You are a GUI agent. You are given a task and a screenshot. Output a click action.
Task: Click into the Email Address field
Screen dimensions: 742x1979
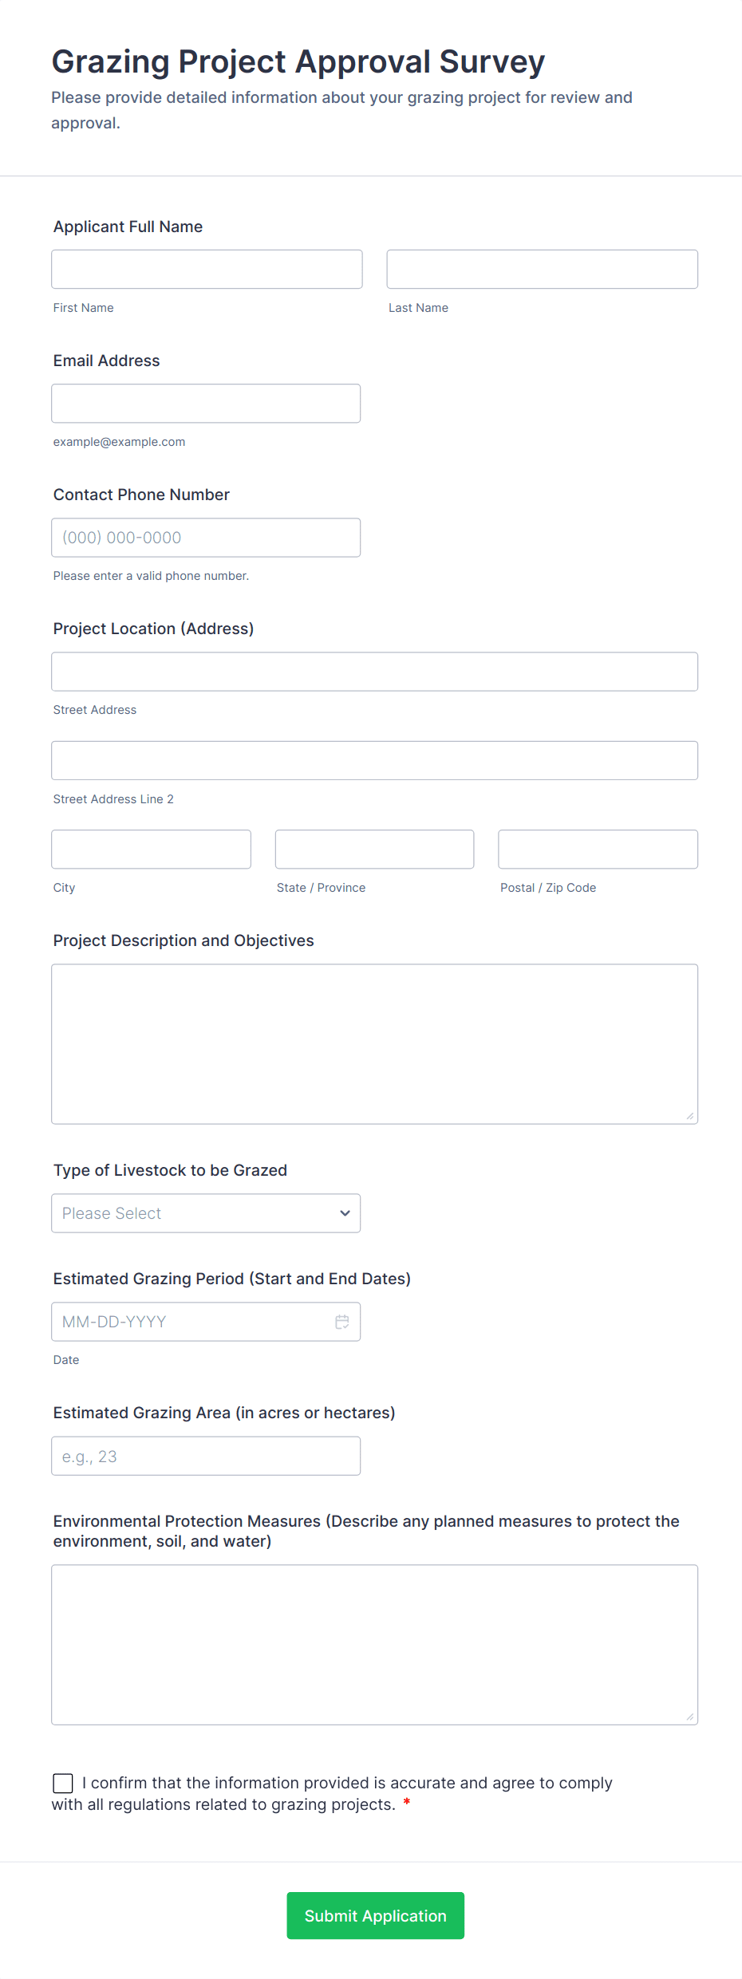206,404
